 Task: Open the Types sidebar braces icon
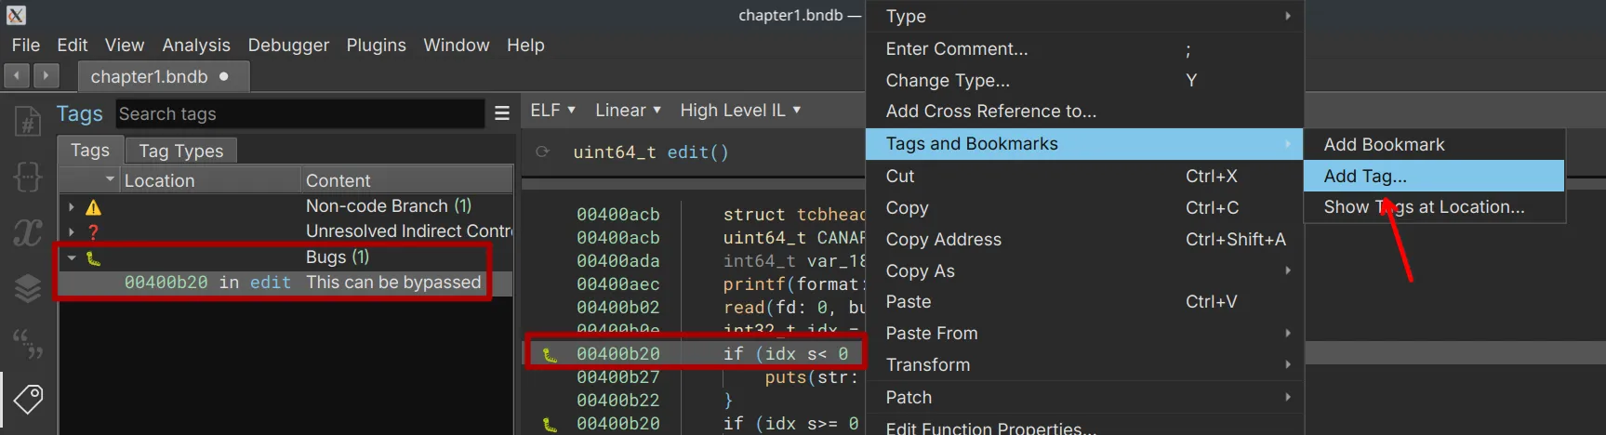click(x=28, y=177)
